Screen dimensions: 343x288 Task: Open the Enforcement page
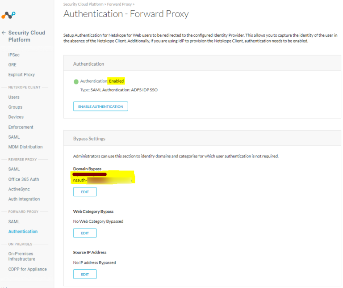tap(21, 127)
